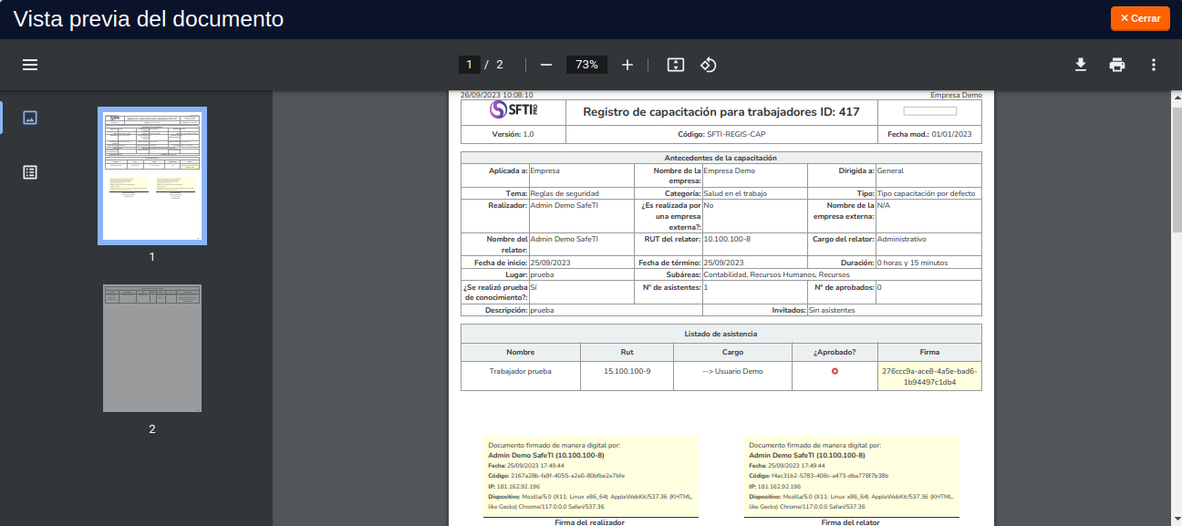
Task: Click 'Vista previa del documento' title
Action: point(148,19)
